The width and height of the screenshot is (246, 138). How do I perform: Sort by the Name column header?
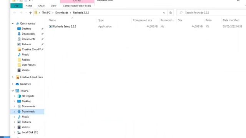tap(52, 20)
